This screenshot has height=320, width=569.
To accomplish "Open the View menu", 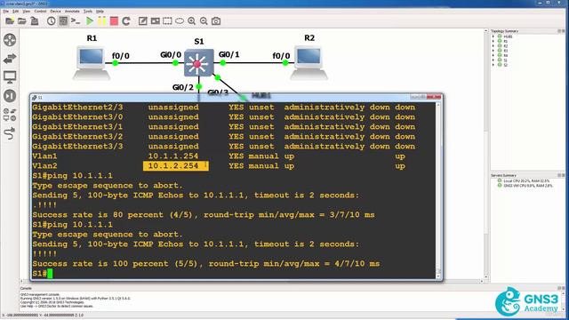I will pyautogui.click(x=27, y=12).
